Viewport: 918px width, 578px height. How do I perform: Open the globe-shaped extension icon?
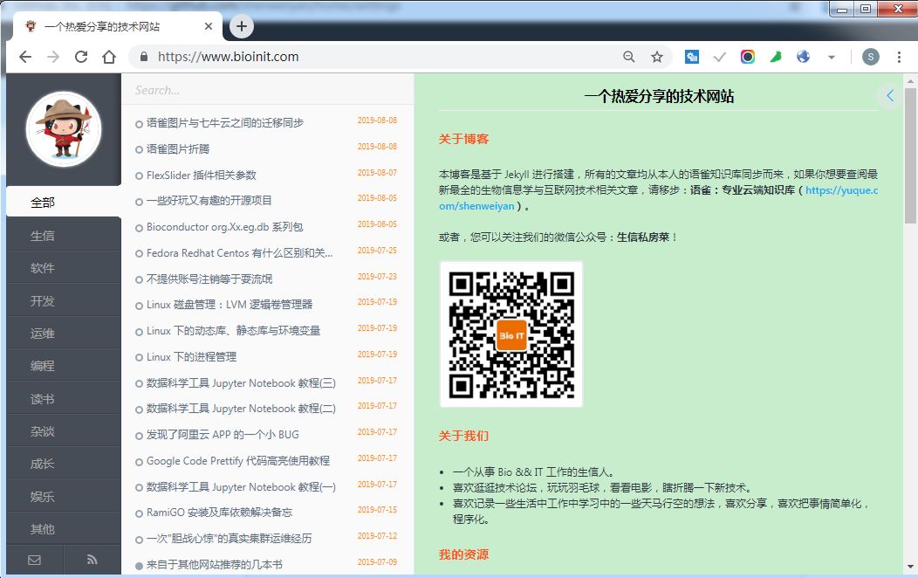click(x=803, y=56)
